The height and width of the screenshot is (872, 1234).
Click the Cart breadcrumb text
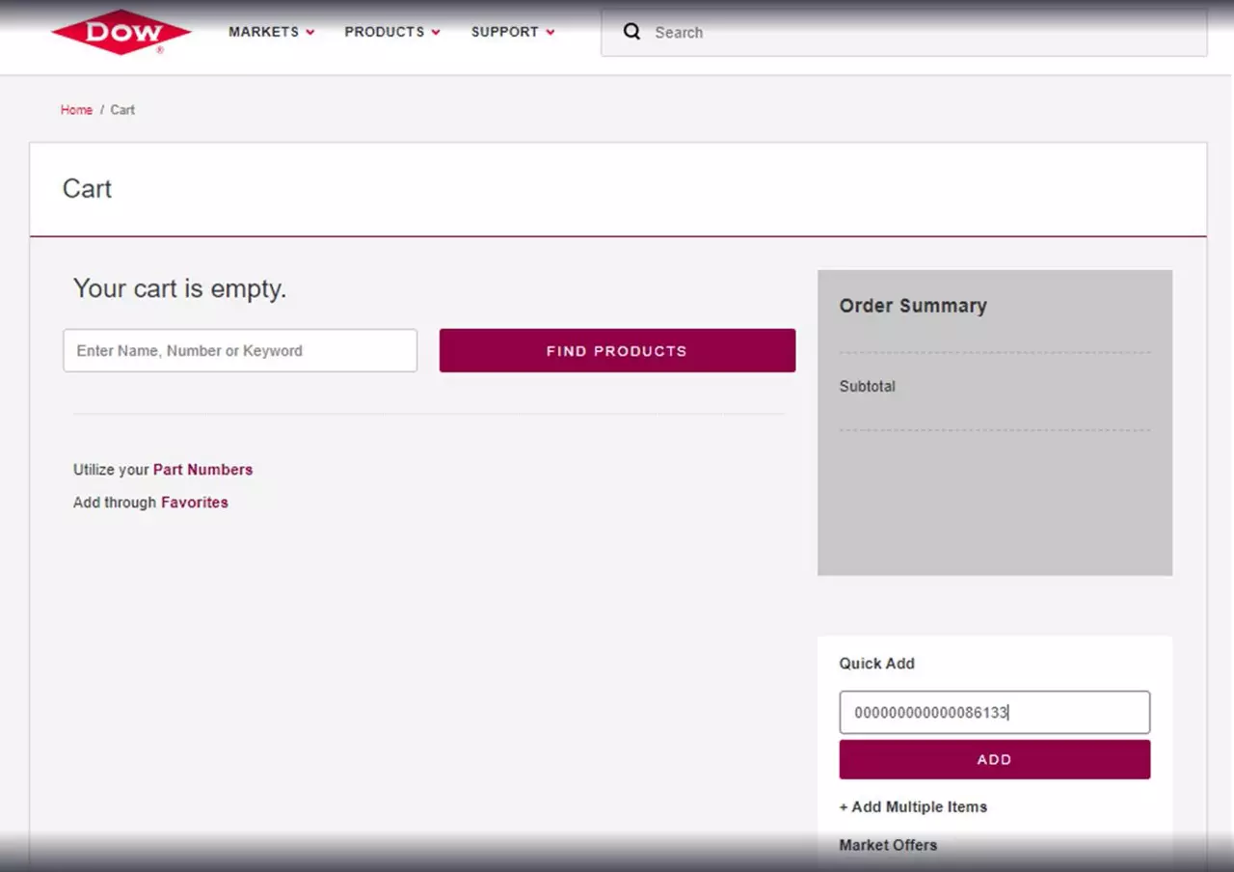122,110
